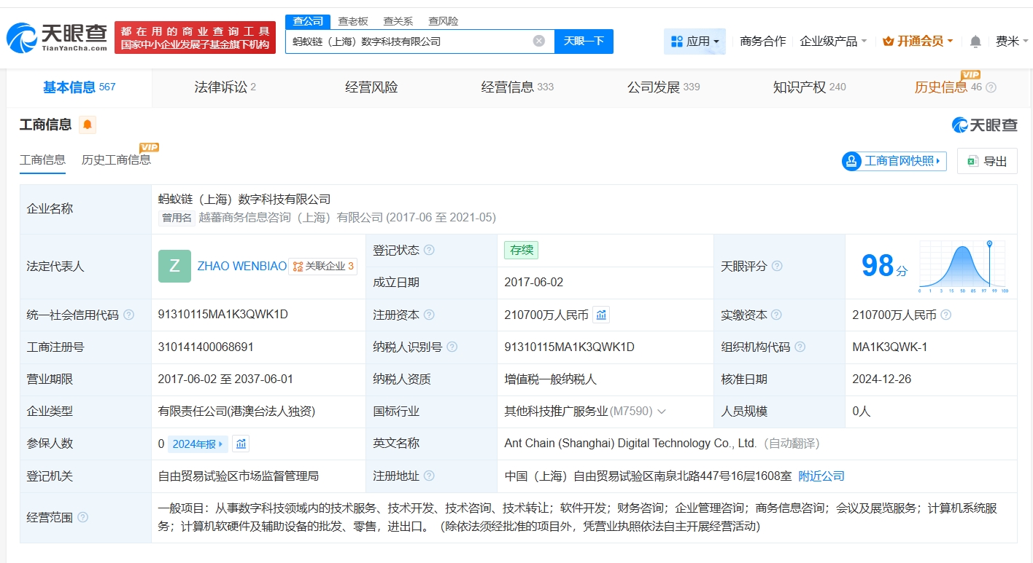Open the chart icon after 210700万人民币 registered capital

[x=601, y=315]
